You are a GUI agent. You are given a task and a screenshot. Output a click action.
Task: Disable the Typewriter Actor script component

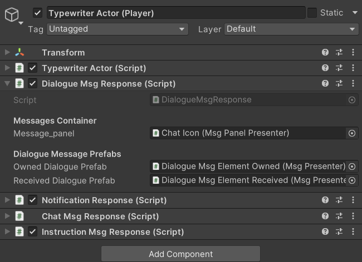pos(32,68)
